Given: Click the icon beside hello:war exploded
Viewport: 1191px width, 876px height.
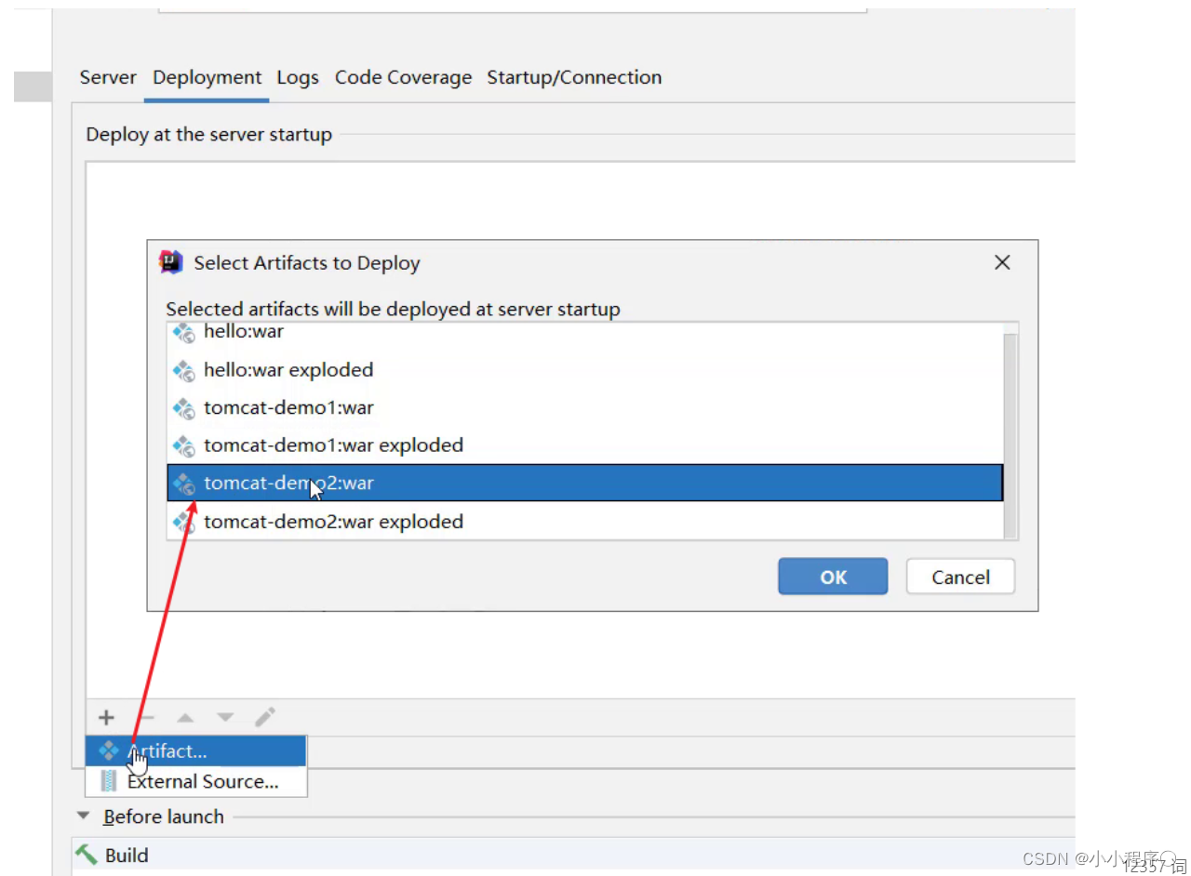Looking at the screenshot, I should [x=184, y=371].
